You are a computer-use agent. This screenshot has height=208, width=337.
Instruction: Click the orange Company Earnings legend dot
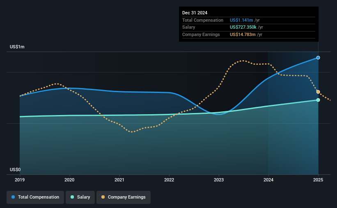click(103, 197)
